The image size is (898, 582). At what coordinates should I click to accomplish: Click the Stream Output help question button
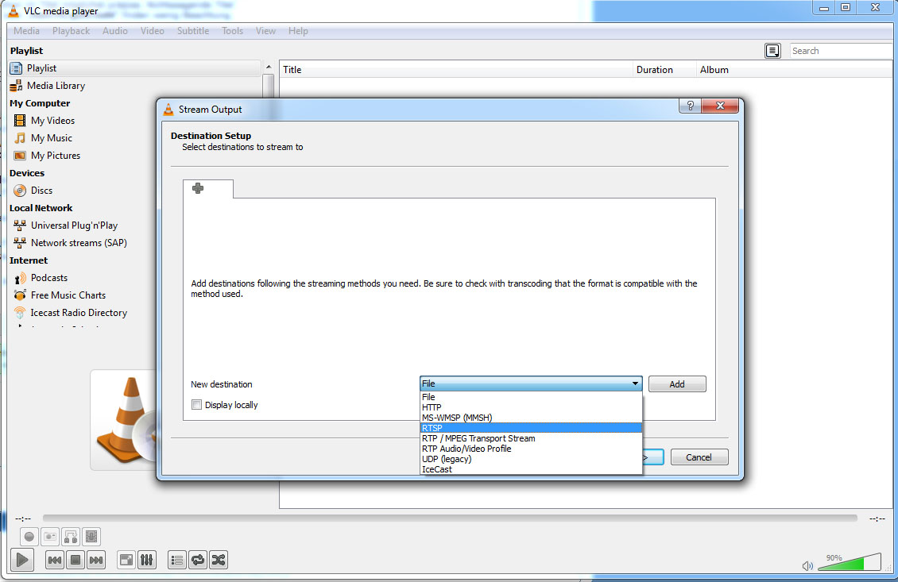690,106
